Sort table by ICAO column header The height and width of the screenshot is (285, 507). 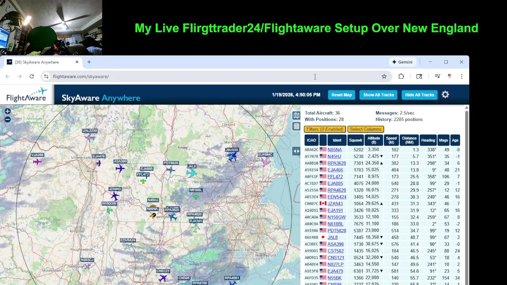(311, 140)
